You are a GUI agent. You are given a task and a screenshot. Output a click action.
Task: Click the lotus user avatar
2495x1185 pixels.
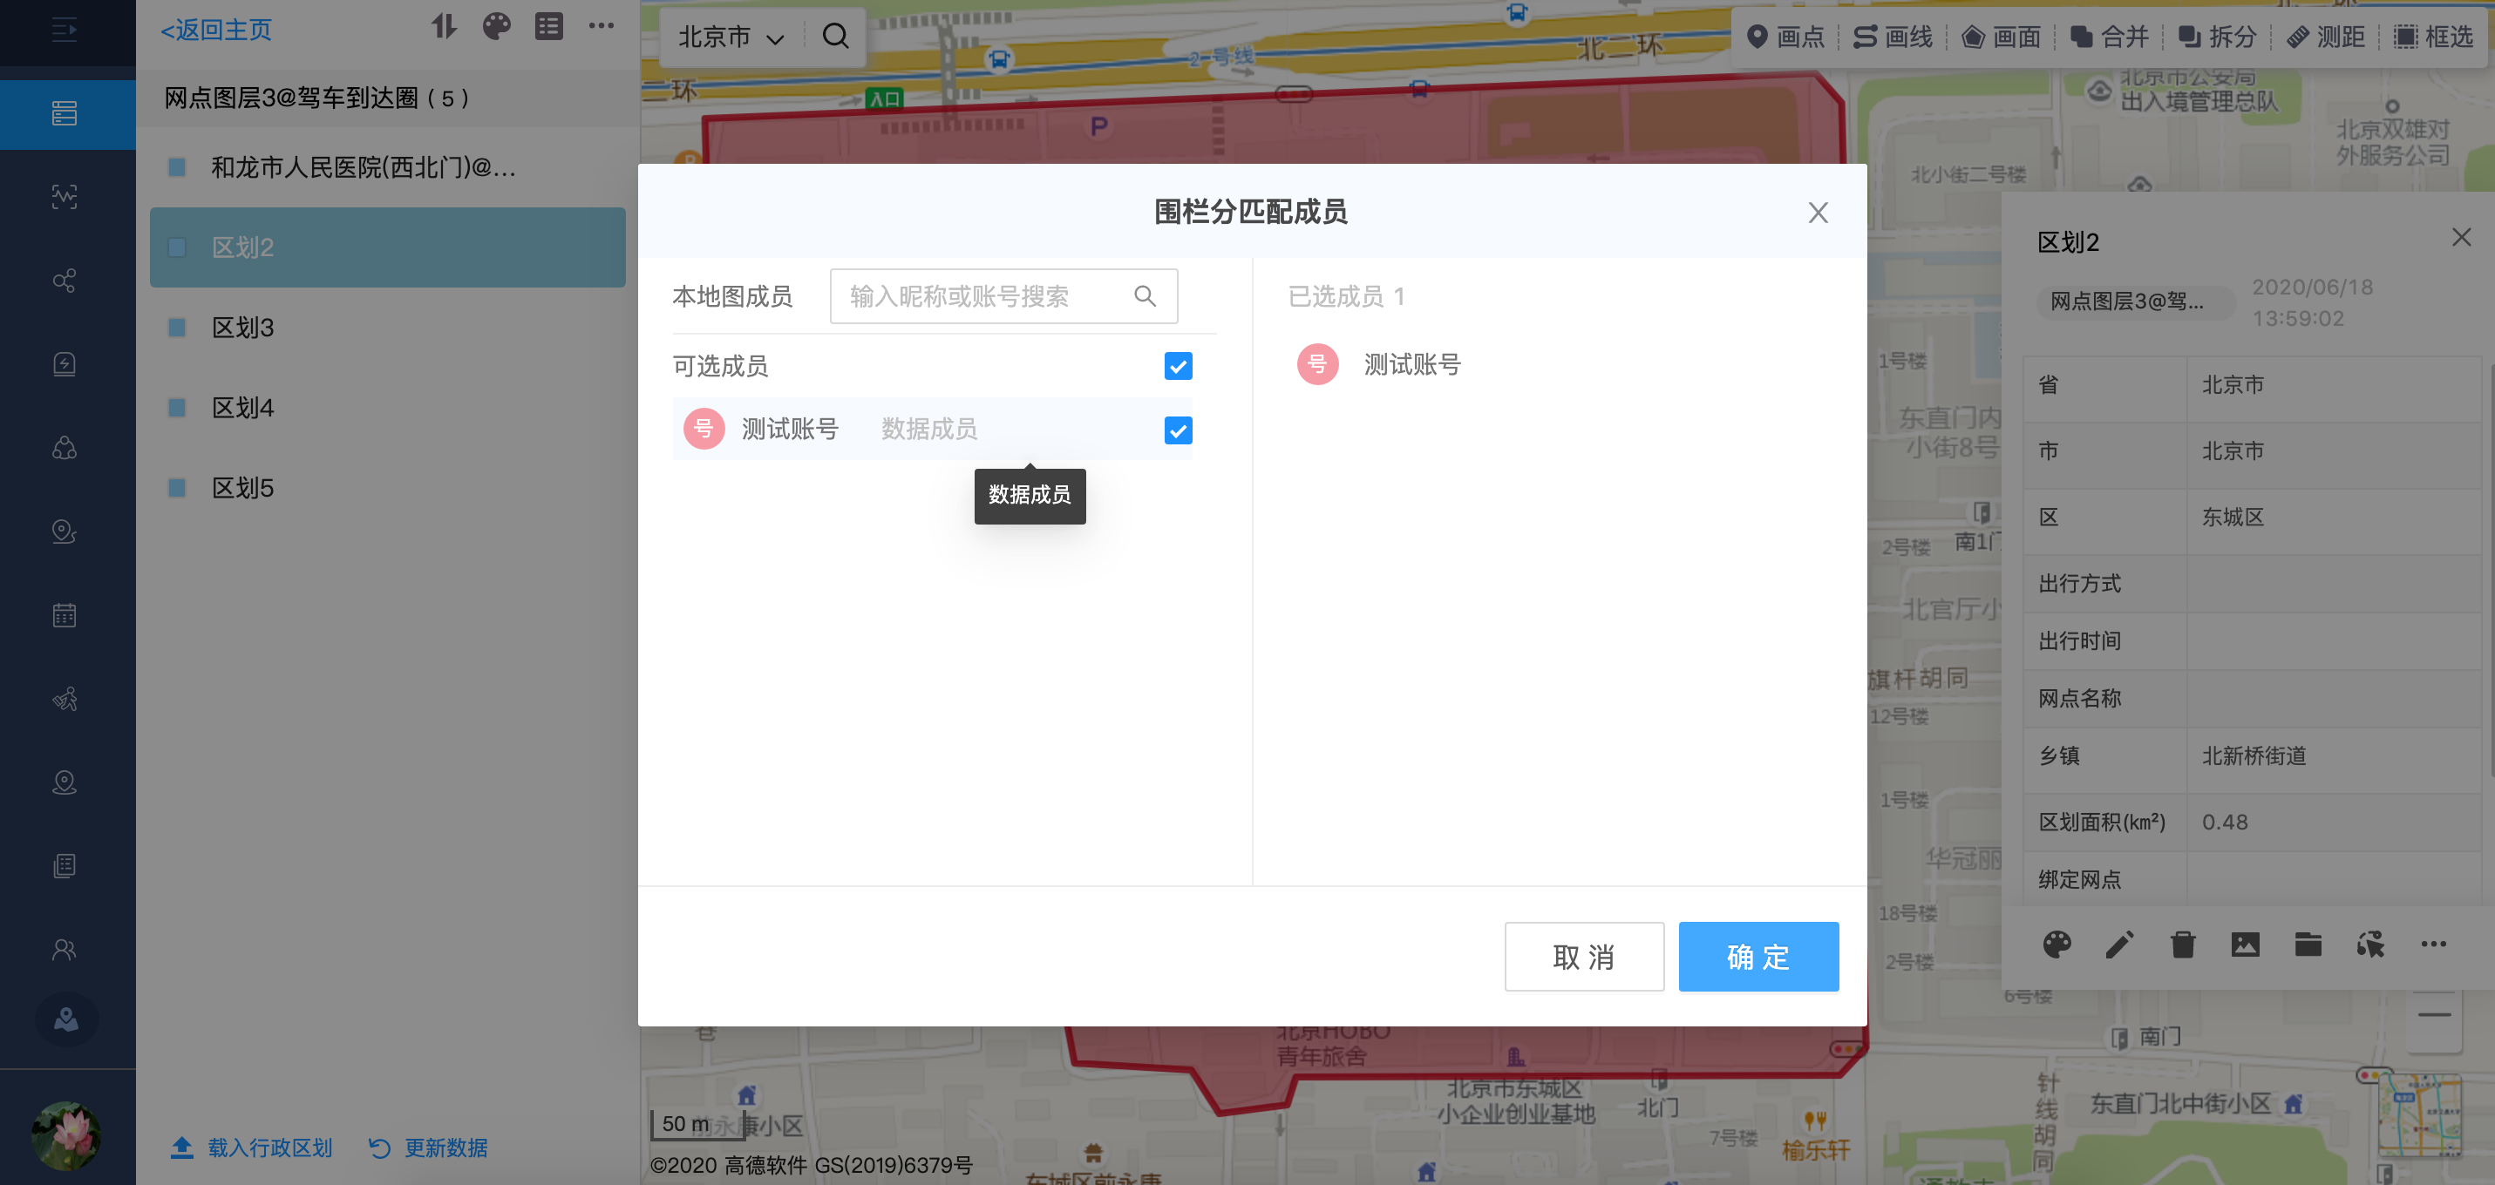pos(65,1134)
